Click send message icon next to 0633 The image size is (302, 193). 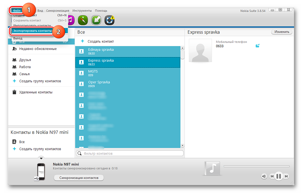(257, 46)
